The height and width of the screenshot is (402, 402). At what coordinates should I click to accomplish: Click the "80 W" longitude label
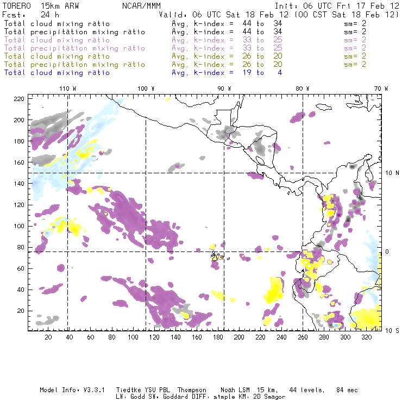click(x=302, y=89)
